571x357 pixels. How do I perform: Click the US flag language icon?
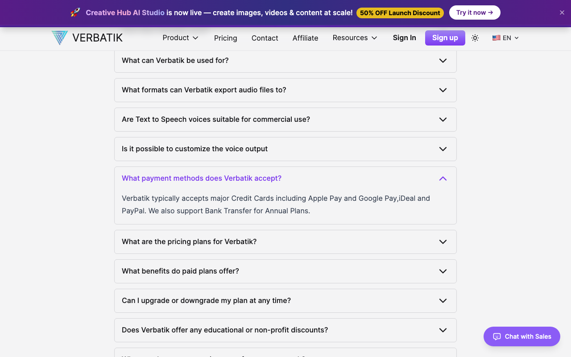pos(496,38)
